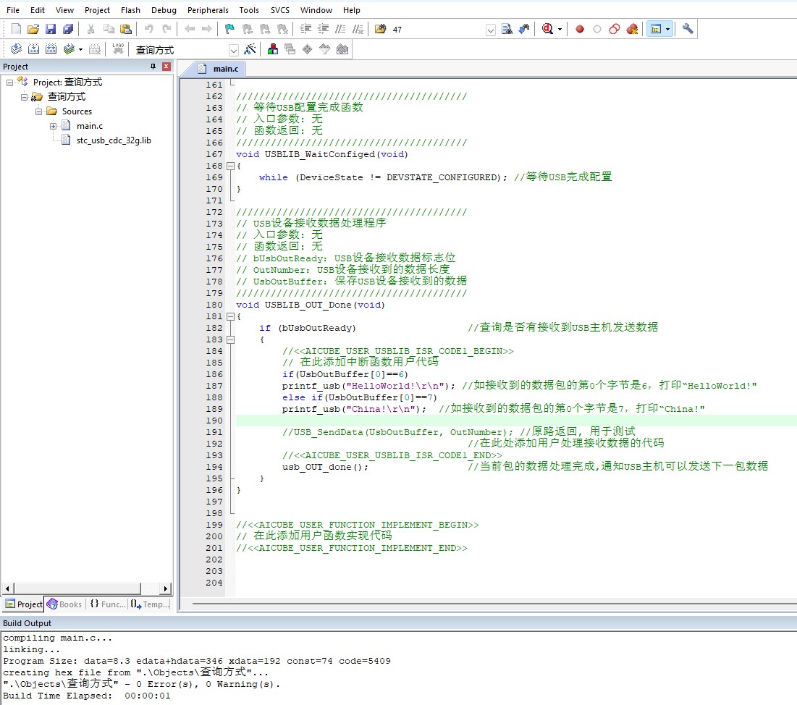Open Configuration with the wrench icon
Screen dimensions: 797x705
(688, 29)
